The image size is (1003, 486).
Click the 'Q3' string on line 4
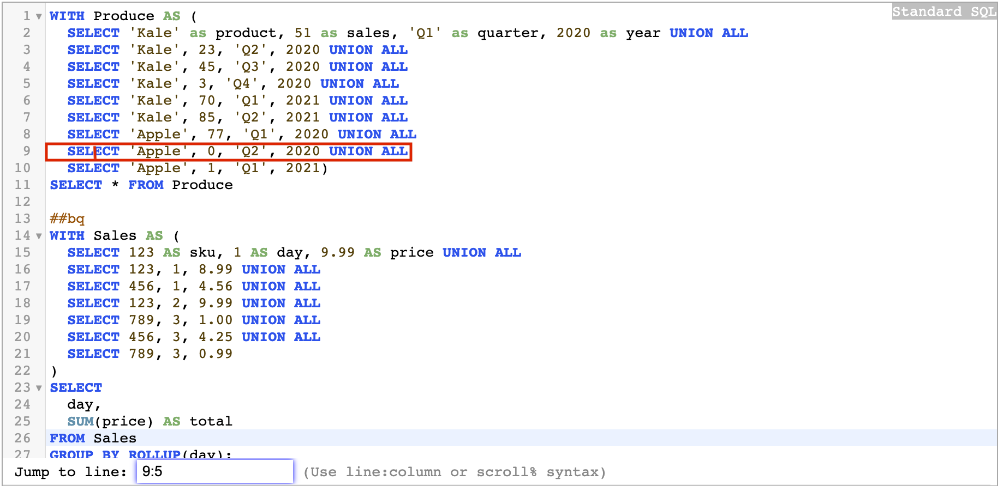coord(250,67)
